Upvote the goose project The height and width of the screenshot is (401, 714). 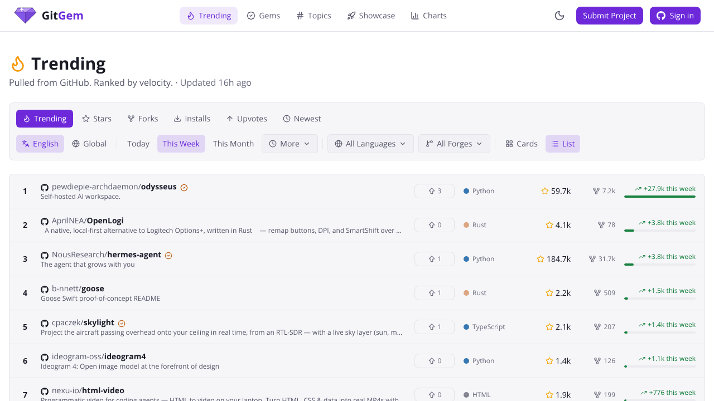[x=435, y=293]
